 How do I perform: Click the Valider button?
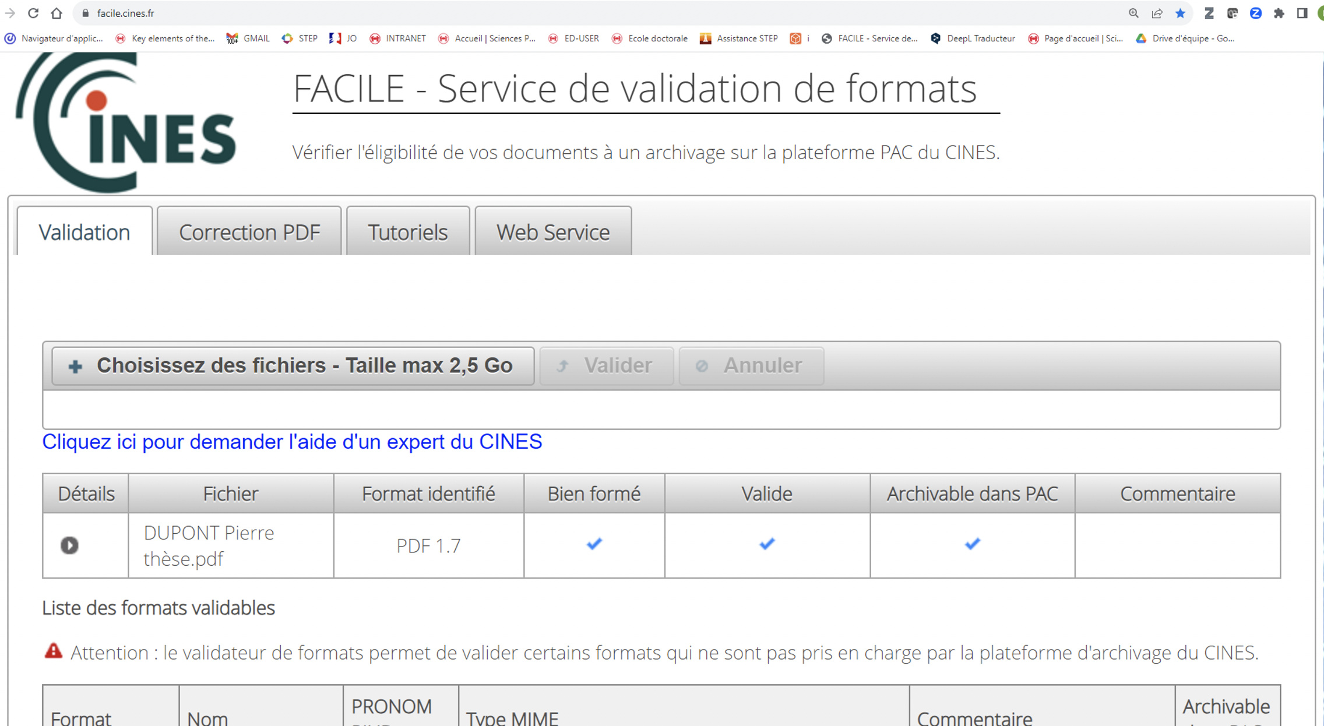(x=607, y=365)
